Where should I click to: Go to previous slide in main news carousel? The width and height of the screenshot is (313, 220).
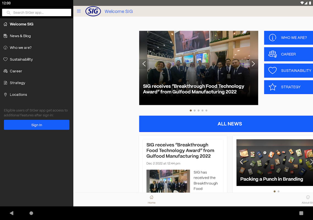coord(144,64)
